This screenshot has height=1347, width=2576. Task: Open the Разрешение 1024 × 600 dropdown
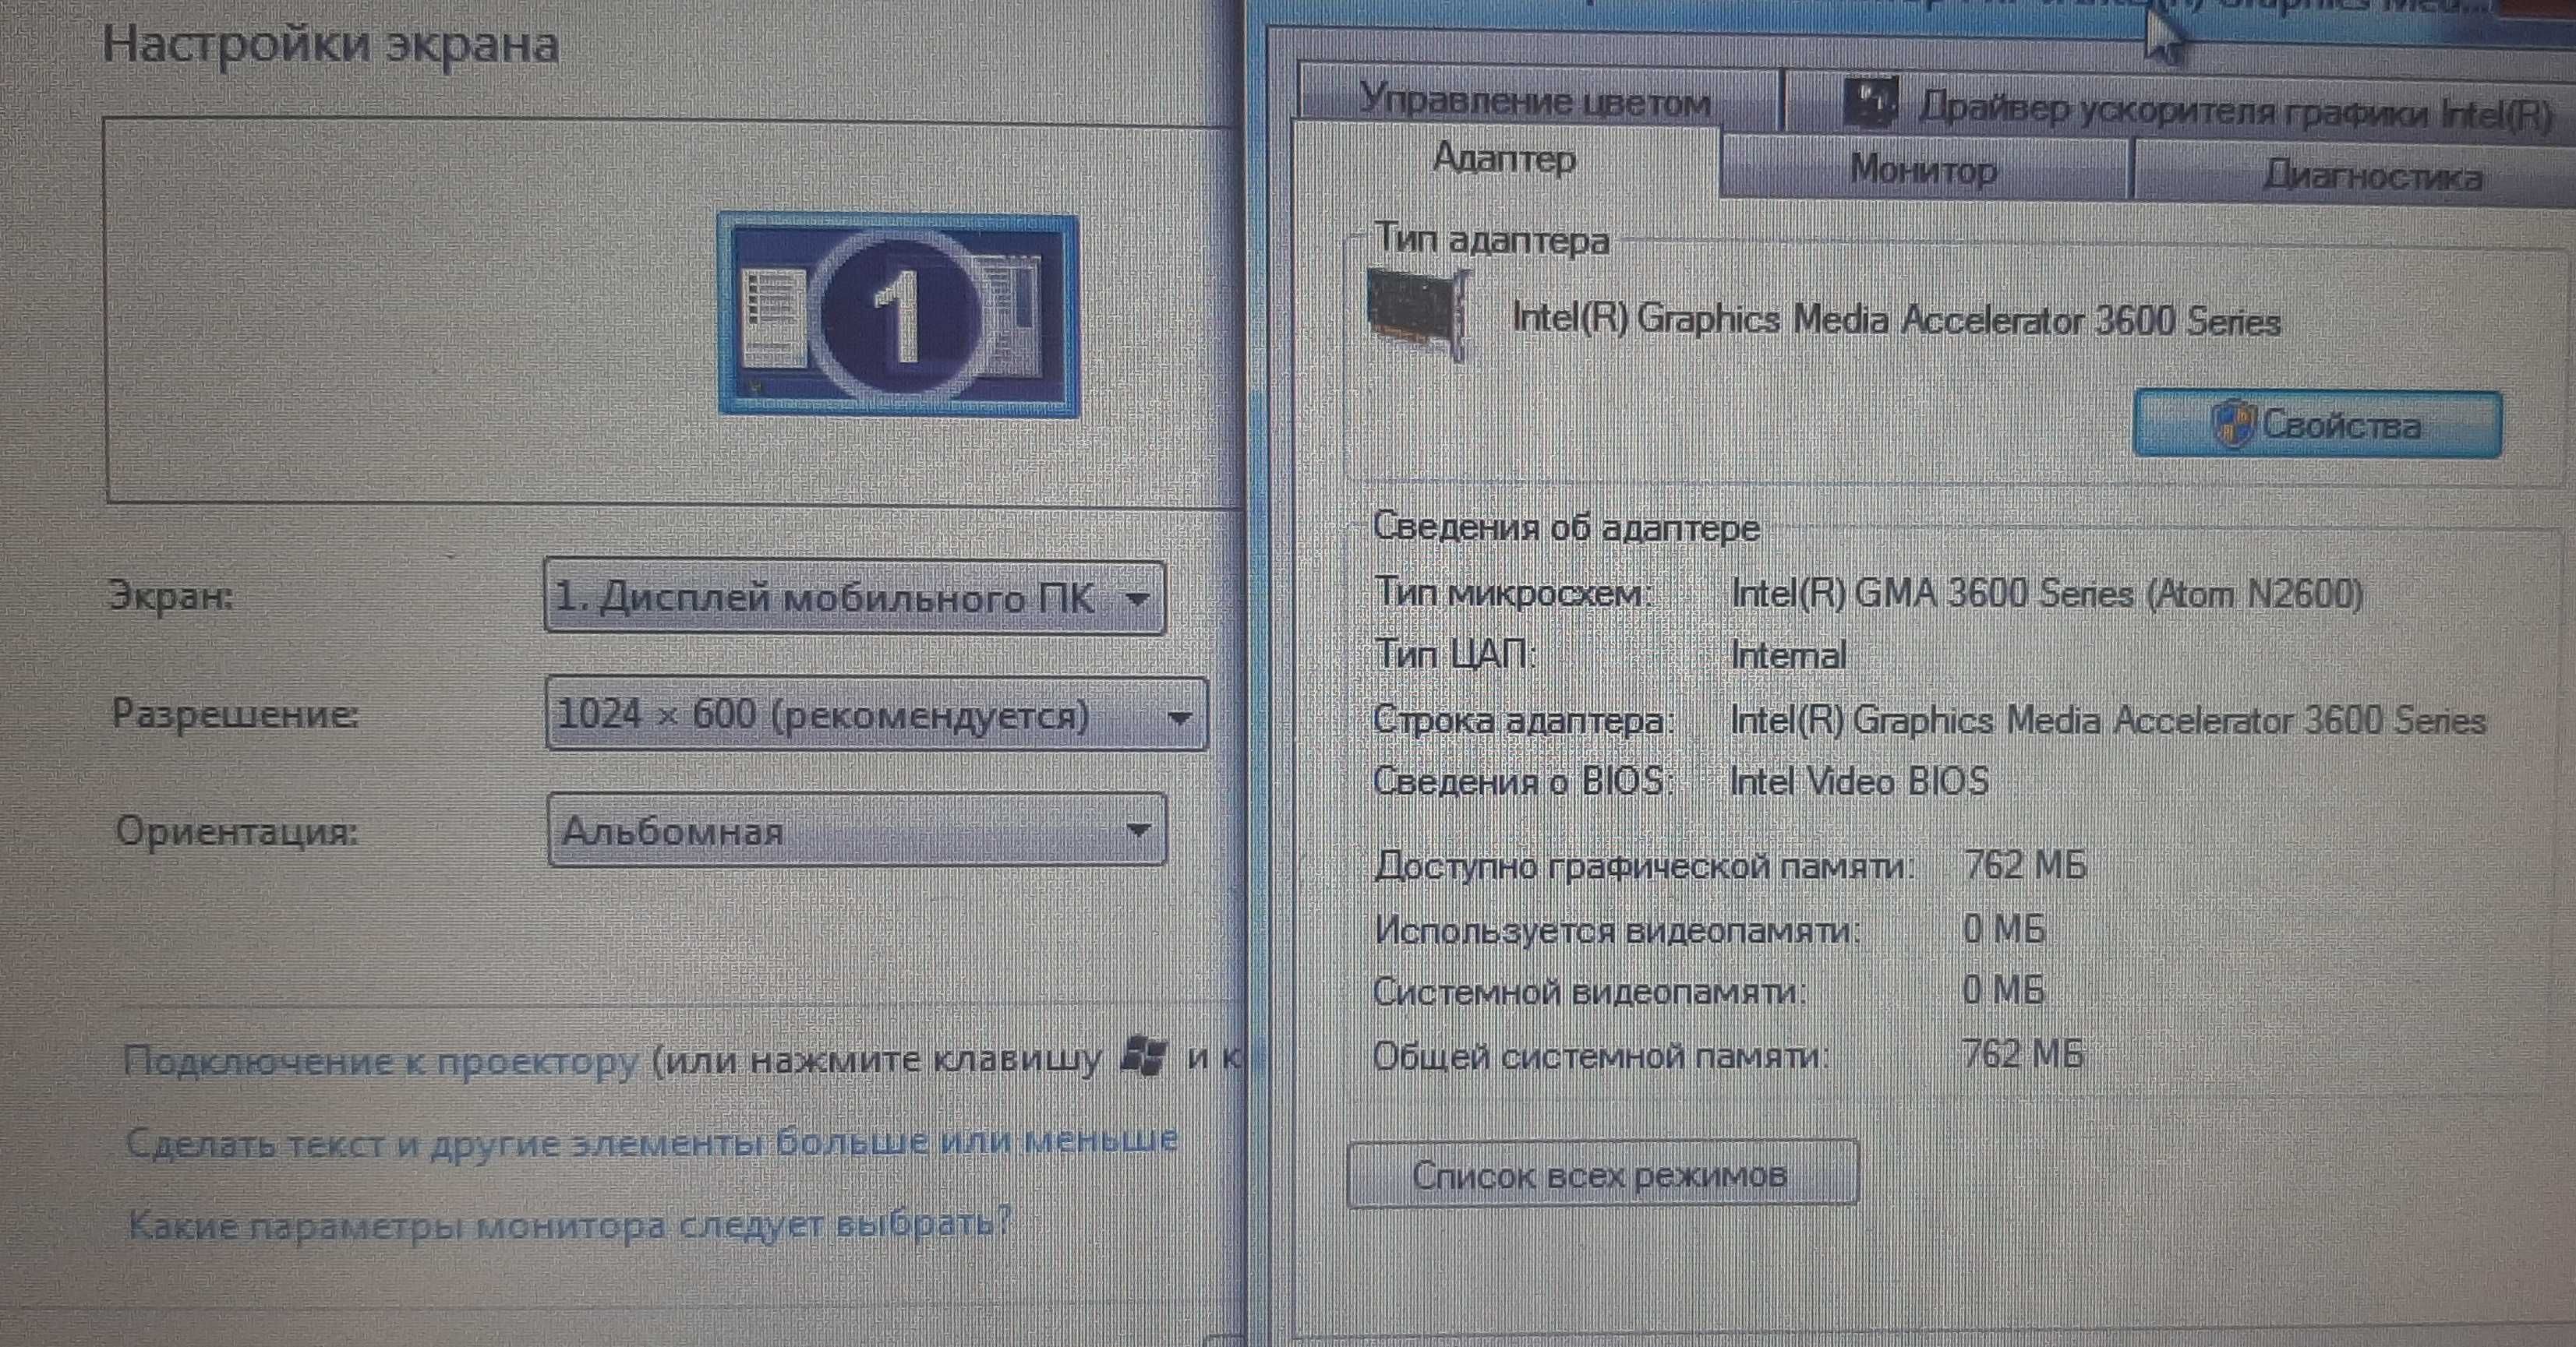[x=876, y=714]
